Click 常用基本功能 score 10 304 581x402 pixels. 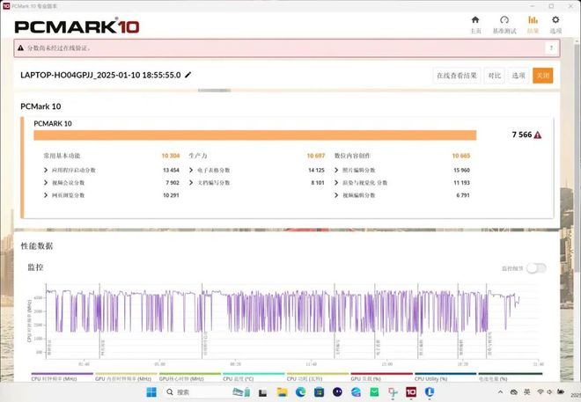171,156
